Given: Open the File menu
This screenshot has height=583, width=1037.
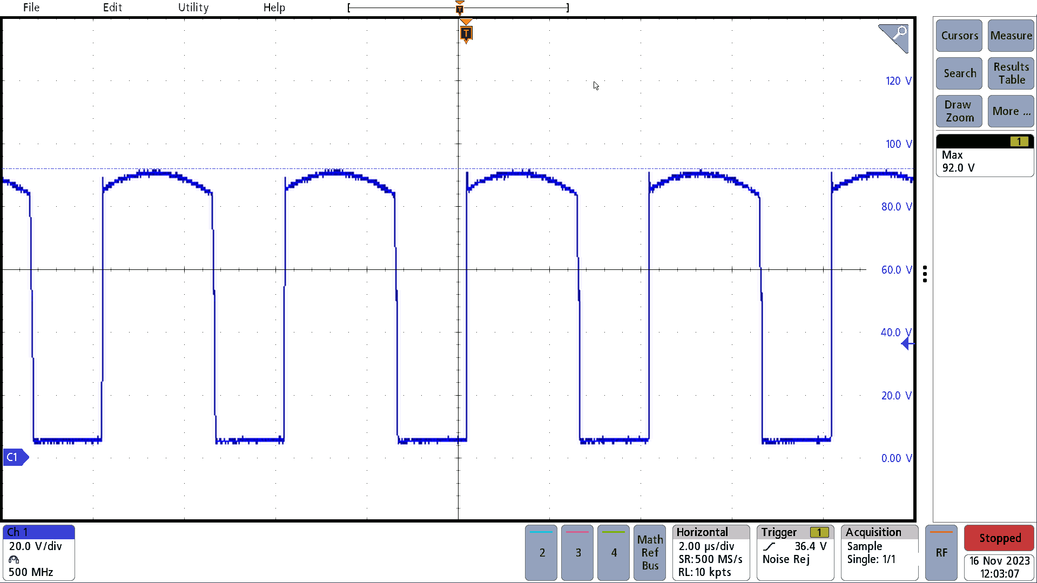Looking at the screenshot, I should pos(31,8).
